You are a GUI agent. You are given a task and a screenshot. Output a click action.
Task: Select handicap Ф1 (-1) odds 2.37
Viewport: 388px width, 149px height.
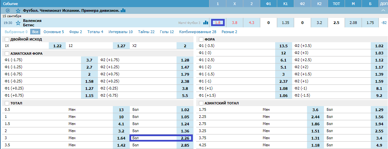click(284, 81)
